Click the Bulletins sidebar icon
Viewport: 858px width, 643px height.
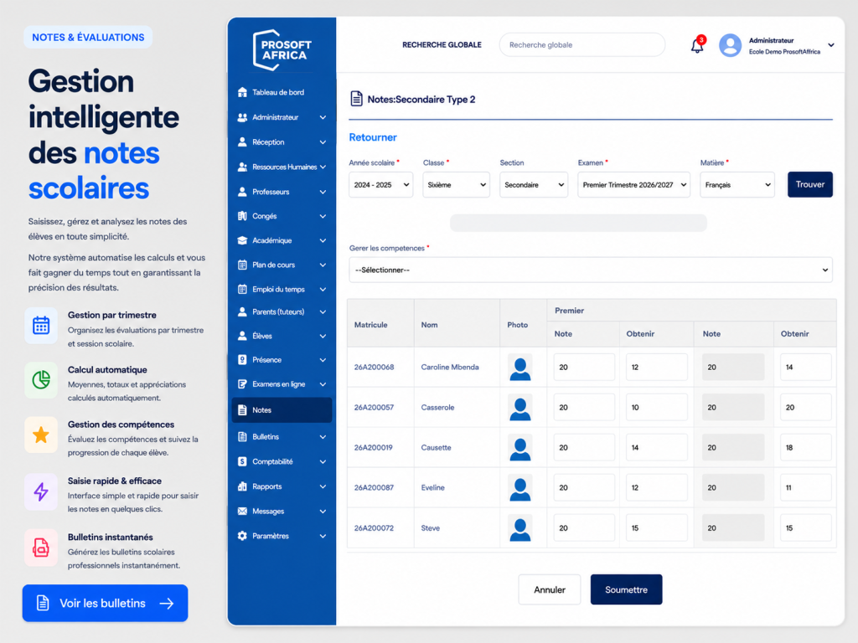coord(242,437)
